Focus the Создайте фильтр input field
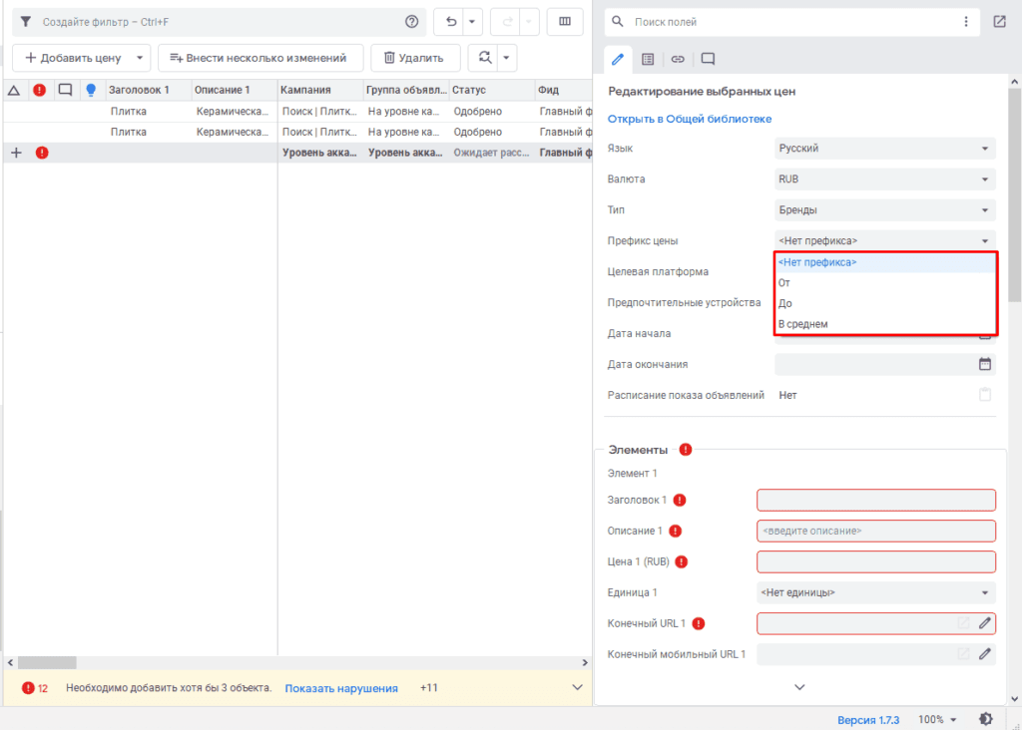The width and height of the screenshot is (1022, 730). 219,22
